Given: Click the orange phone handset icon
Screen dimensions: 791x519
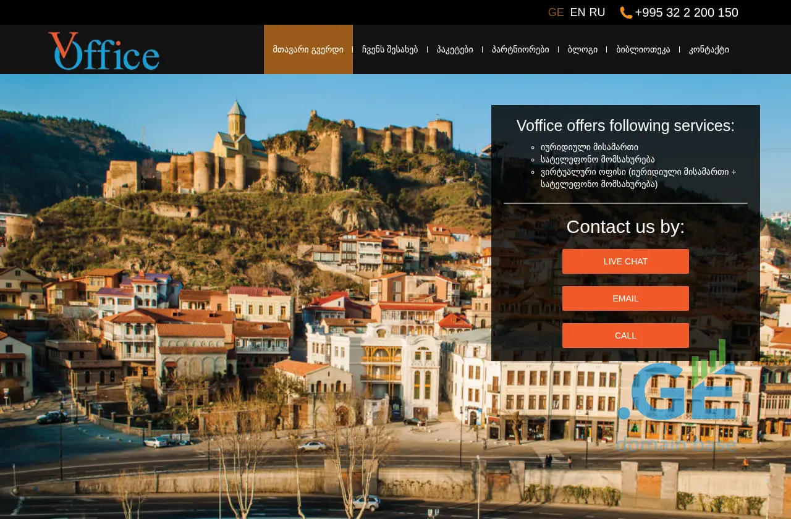Looking at the screenshot, I should click(x=626, y=13).
